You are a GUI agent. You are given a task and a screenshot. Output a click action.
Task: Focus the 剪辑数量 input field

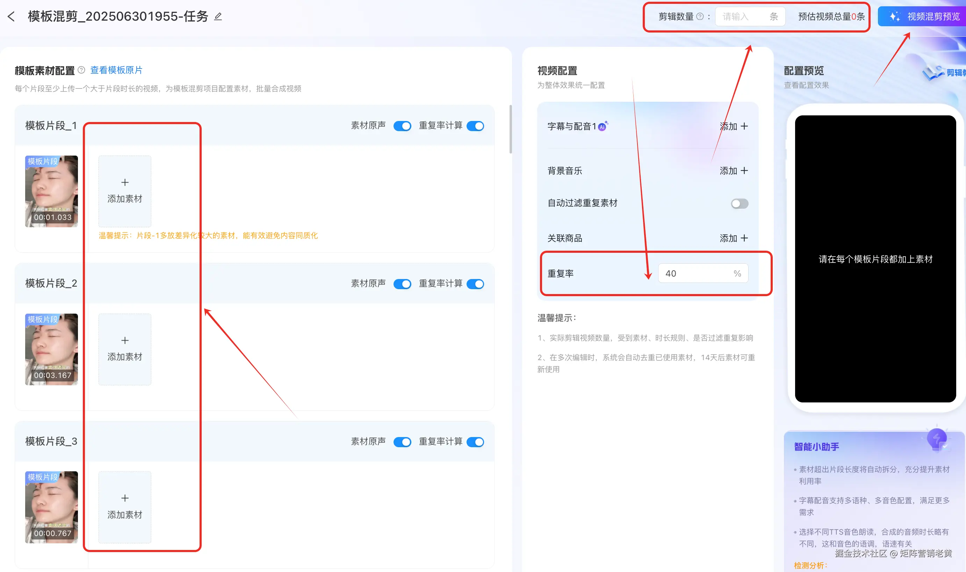pos(750,16)
